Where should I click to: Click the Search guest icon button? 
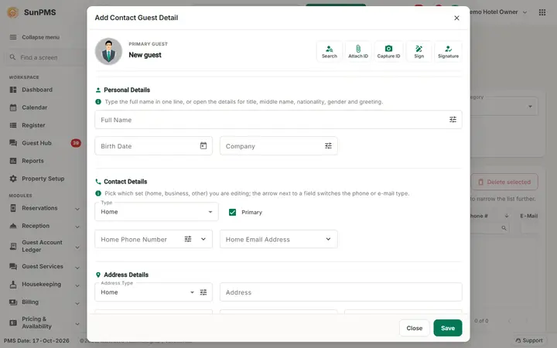(330, 52)
